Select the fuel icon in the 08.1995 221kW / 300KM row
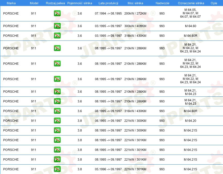This screenshot has width=223, height=174. coord(57,130)
